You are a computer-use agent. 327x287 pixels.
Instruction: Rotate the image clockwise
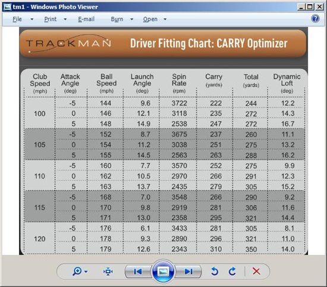(232, 271)
